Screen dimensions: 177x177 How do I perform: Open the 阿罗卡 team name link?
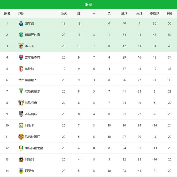29,171
